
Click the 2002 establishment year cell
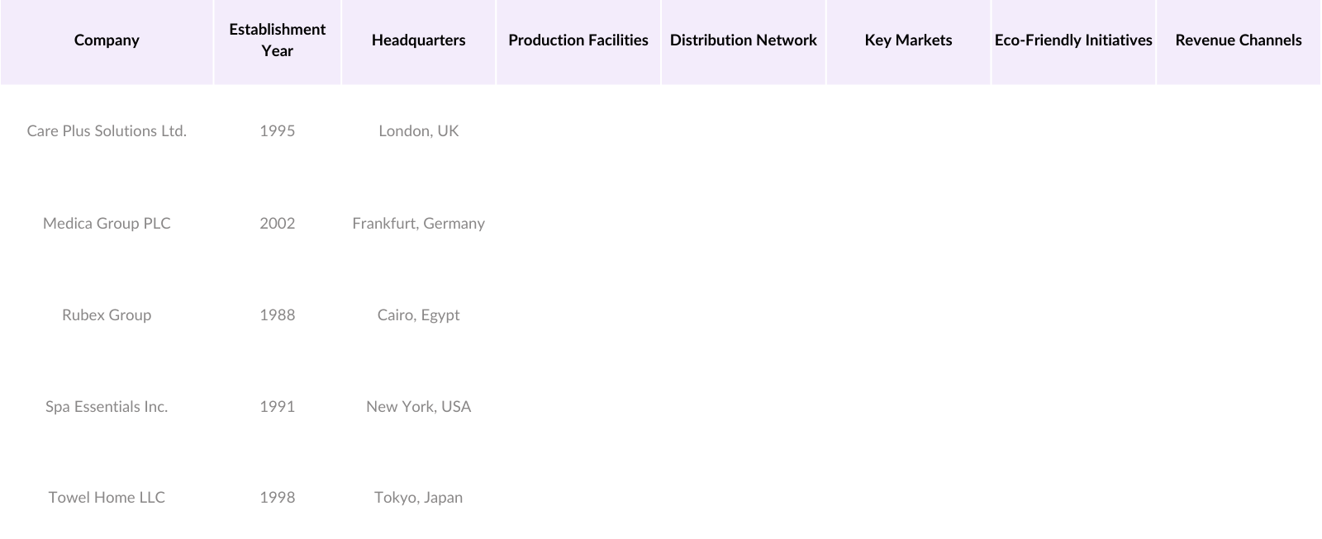pyautogui.click(x=277, y=224)
